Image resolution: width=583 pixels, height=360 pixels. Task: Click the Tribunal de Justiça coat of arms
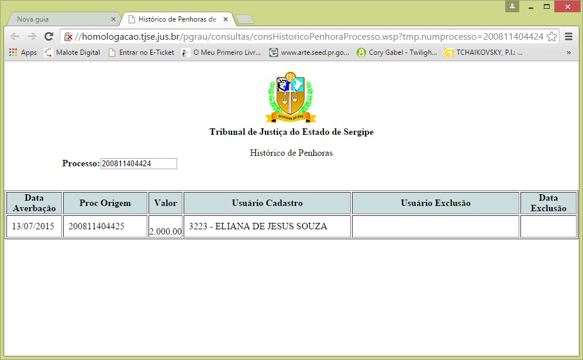coord(291,97)
